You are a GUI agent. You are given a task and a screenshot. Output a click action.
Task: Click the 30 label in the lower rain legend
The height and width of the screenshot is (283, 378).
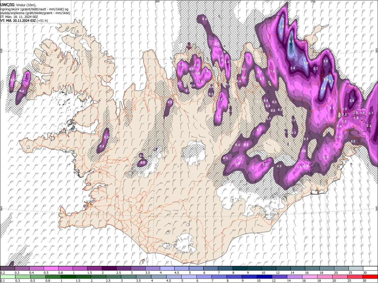click(364, 280)
